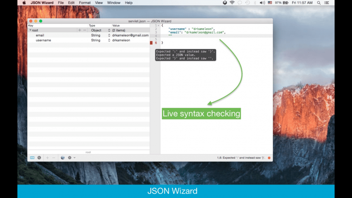352x198 pixels.
Task: Open the gear settings menu
Action: click(70, 158)
